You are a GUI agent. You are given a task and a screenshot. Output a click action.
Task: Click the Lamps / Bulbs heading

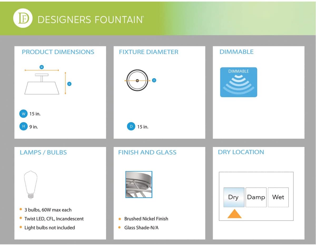43,152
